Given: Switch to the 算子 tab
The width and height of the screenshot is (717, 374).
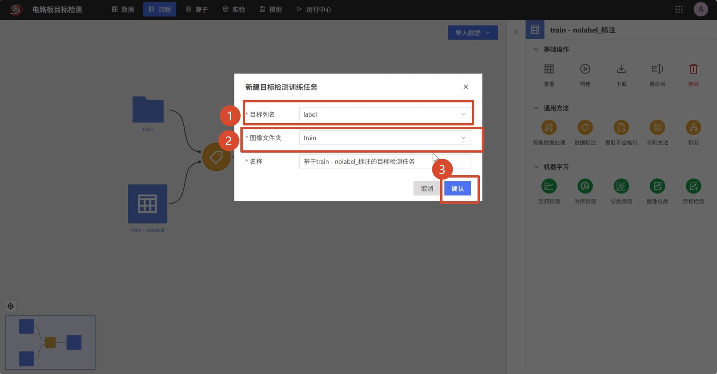Looking at the screenshot, I should [197, 9].
